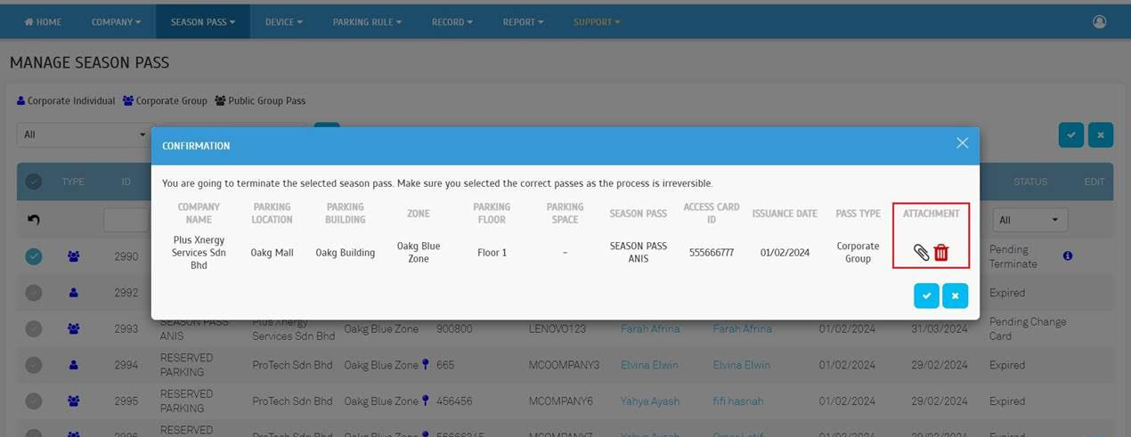Toggle the select-all header checkbox

tap(34, 182)
